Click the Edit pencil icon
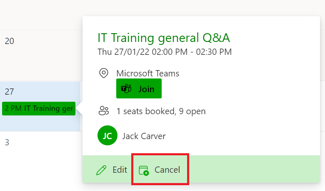 (101, 170)
